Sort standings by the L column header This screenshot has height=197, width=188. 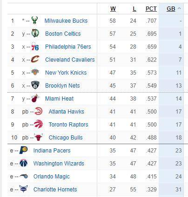point(134,9)
